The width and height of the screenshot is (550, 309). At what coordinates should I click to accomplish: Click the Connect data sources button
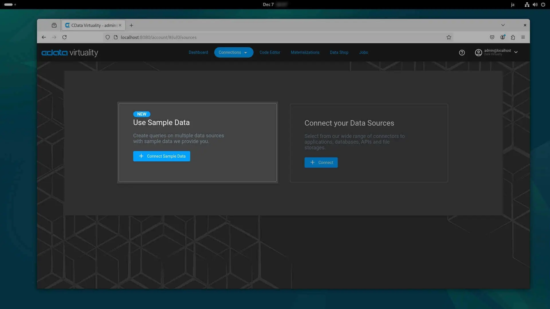[x=321, y=163]
